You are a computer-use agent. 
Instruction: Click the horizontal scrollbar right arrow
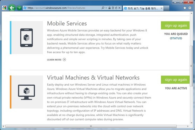[x=188, y=126]
